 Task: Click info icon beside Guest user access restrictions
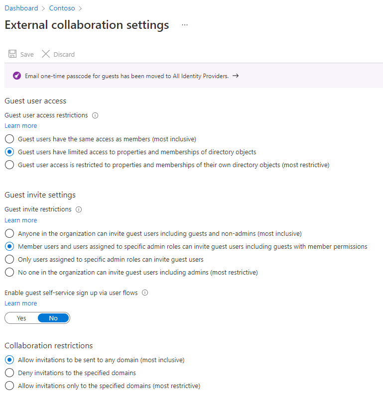click(95, 115)
